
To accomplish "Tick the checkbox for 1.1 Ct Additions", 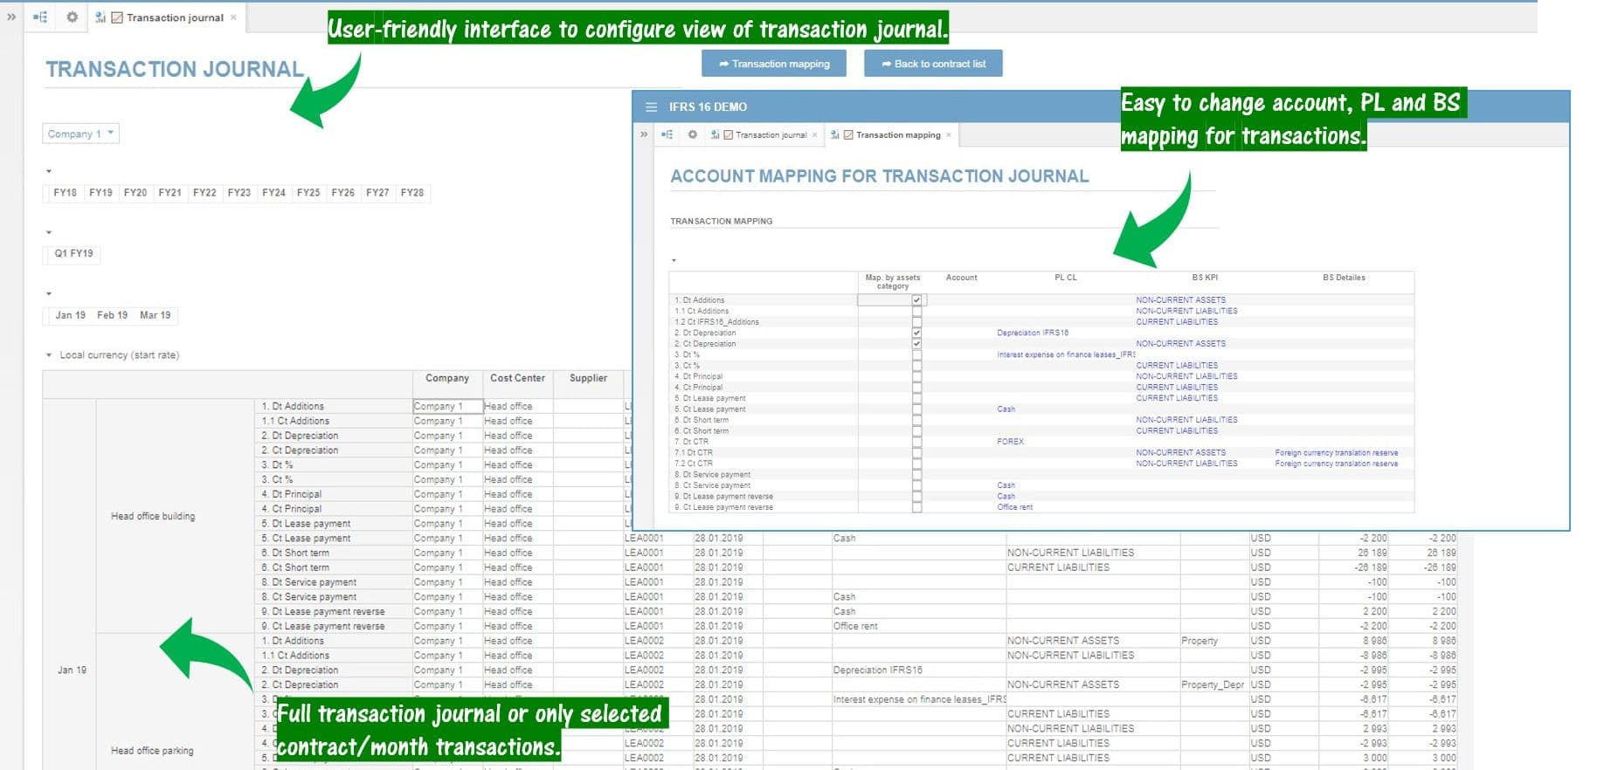I will [x=916, y=311].
